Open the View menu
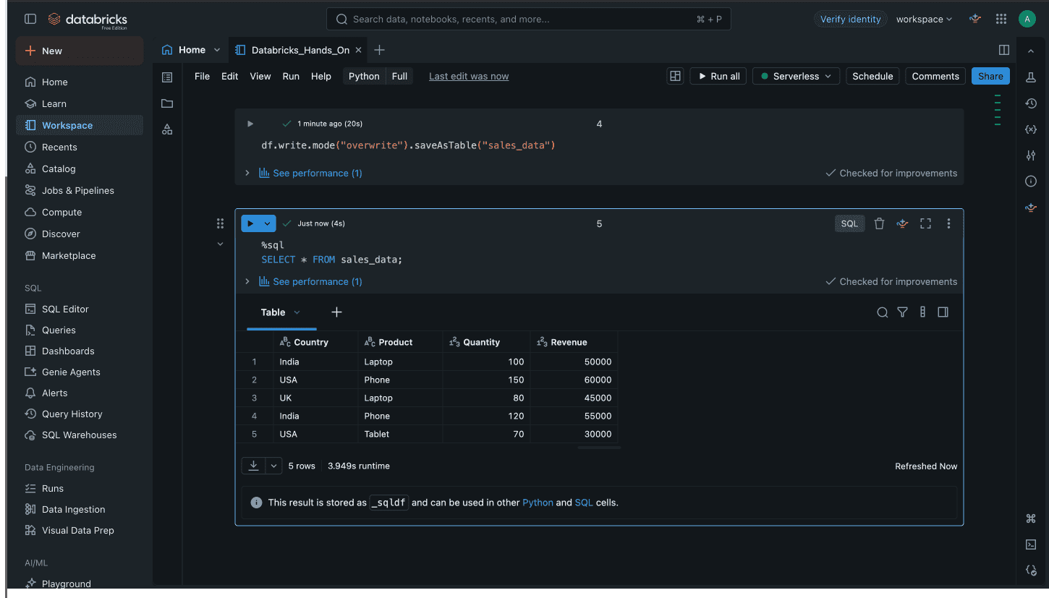Screen dimensions: 1049x598 pos(260,77)
